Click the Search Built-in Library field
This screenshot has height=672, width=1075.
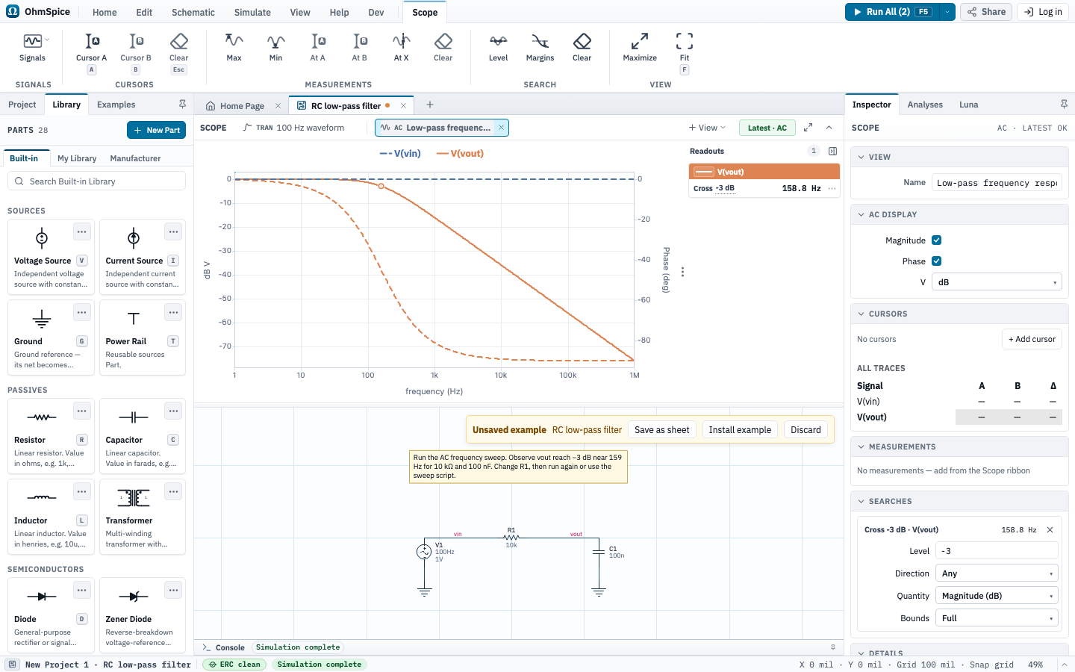click(x=97, y=181)
